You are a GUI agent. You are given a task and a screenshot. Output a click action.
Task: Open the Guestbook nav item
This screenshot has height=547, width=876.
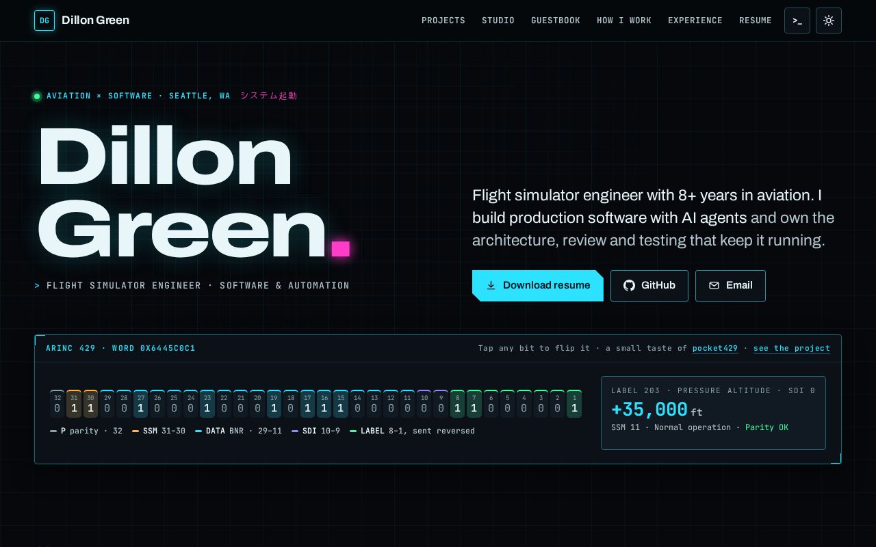pyautogui.click(x=556, y=21)
